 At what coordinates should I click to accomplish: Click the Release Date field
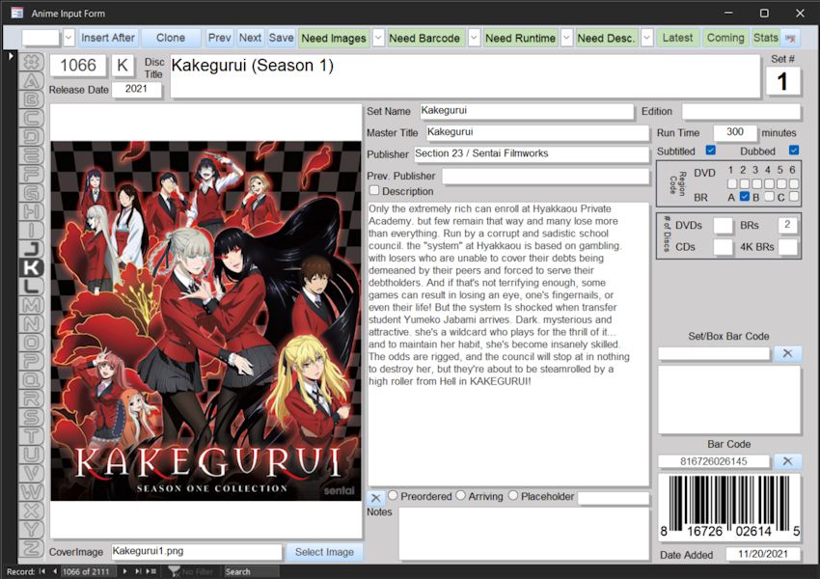point(136,90)
